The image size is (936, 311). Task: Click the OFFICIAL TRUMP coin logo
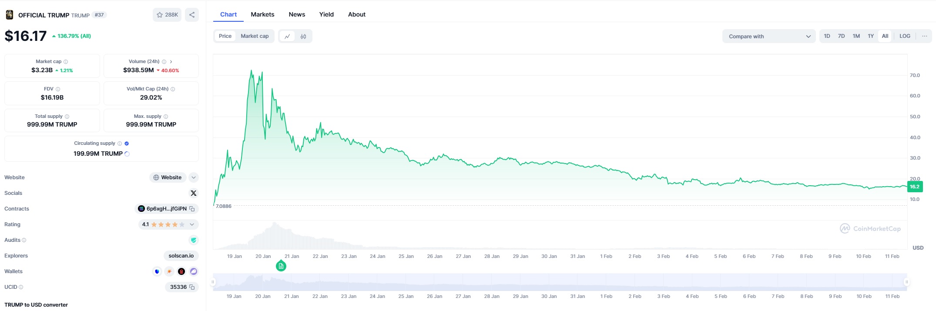point(9,15)
